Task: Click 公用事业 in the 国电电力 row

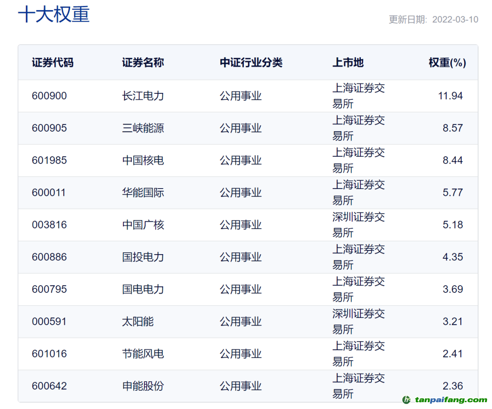Action: tap(241, 289)
